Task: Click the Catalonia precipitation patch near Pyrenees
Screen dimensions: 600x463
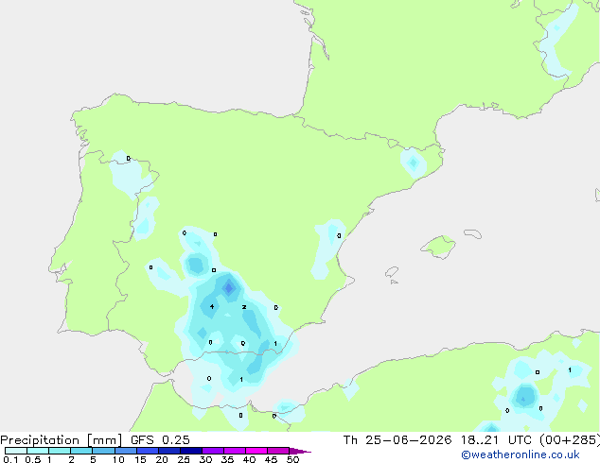Action: click(414, 163)
